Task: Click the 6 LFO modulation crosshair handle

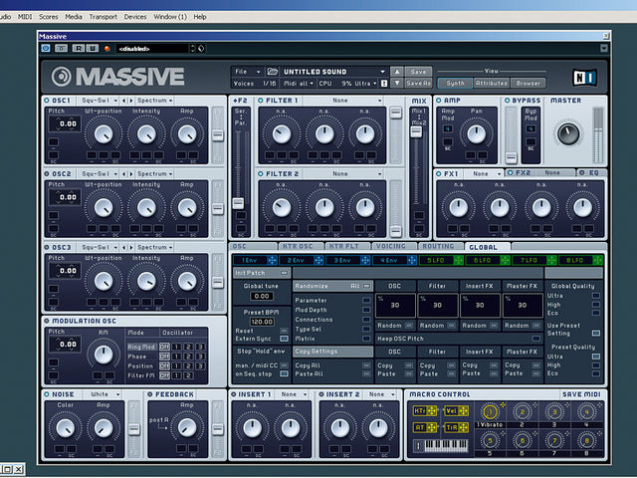Action: [x=505, y=260]
